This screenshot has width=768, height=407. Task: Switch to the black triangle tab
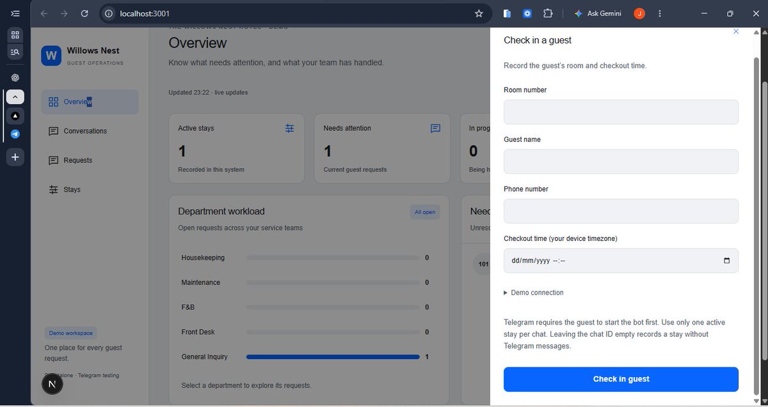(15, 116)
